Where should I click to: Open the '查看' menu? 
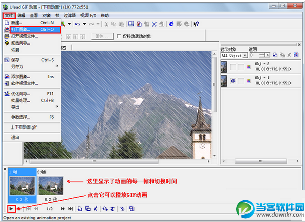(34, 15)
